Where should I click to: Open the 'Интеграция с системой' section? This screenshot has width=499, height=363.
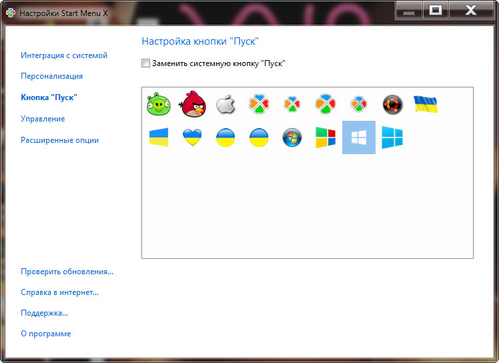(x=64, y=55)
